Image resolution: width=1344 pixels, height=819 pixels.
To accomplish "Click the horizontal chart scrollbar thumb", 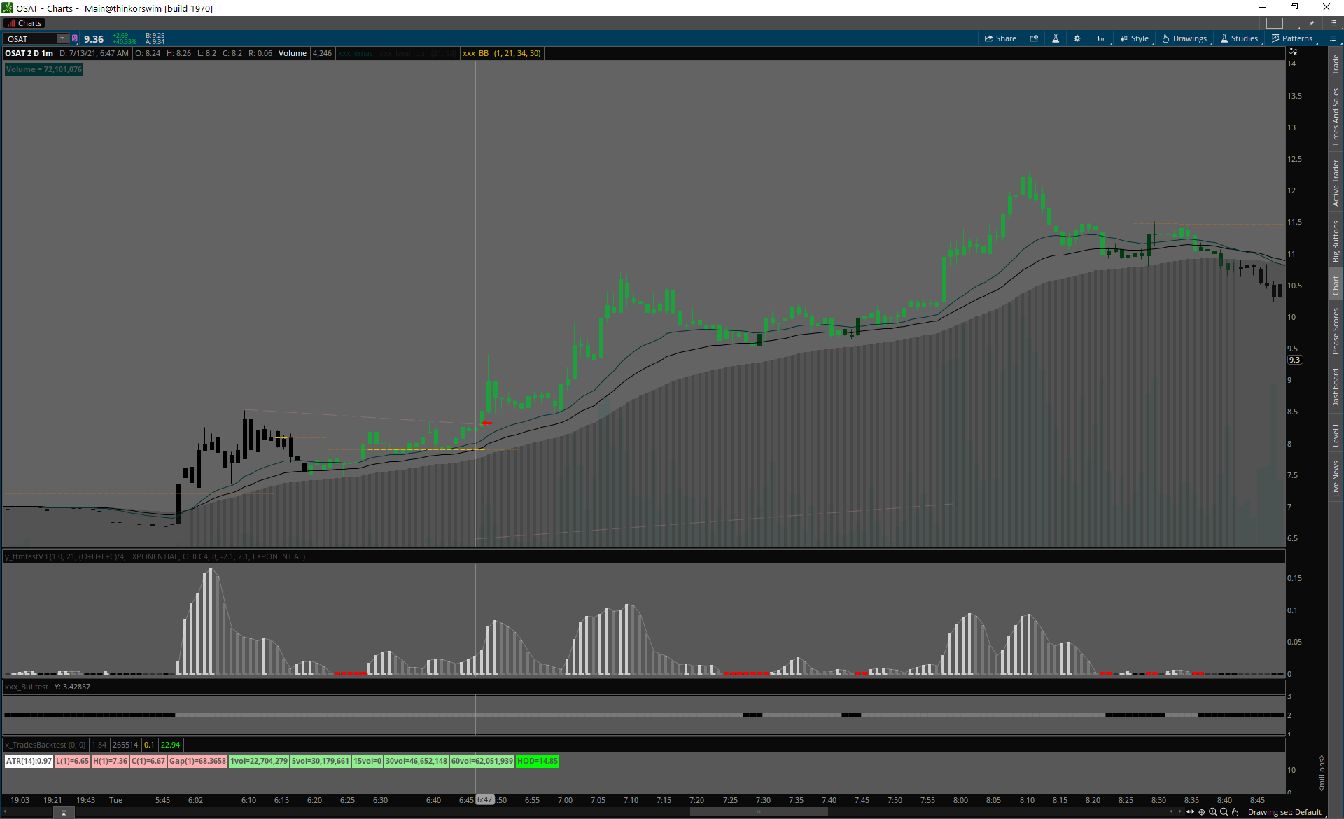I will (x=759, y=812).
